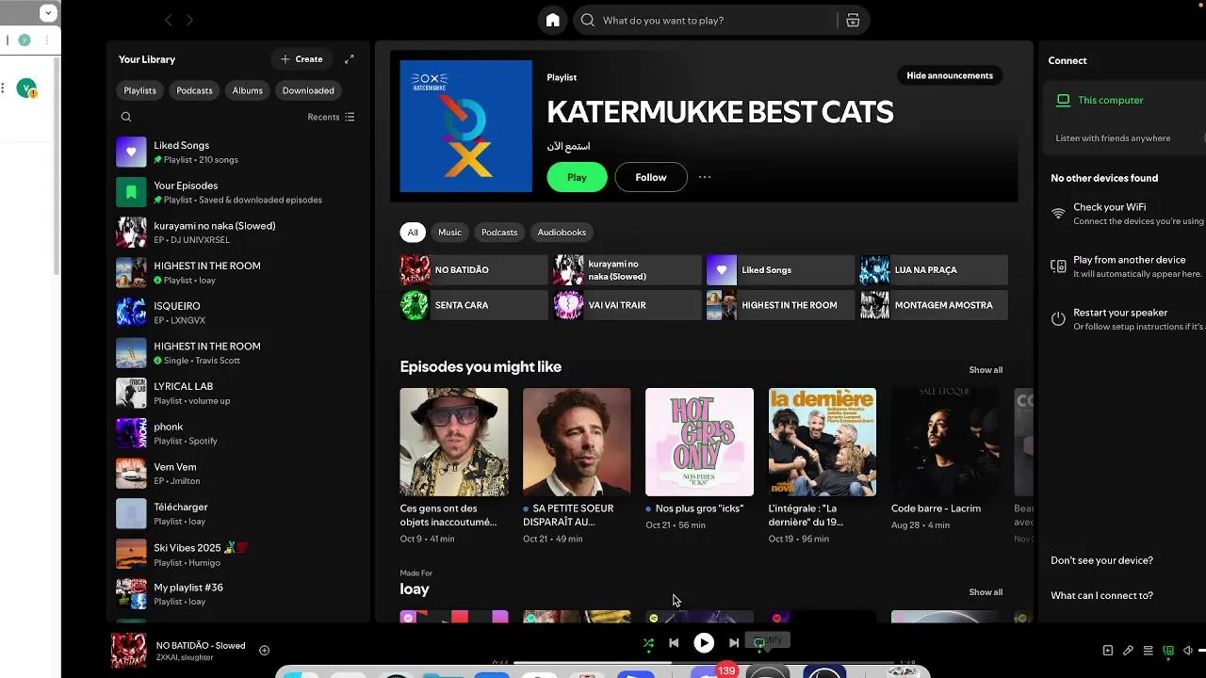Open the phonk playlist in library

(x=240, y=433)
